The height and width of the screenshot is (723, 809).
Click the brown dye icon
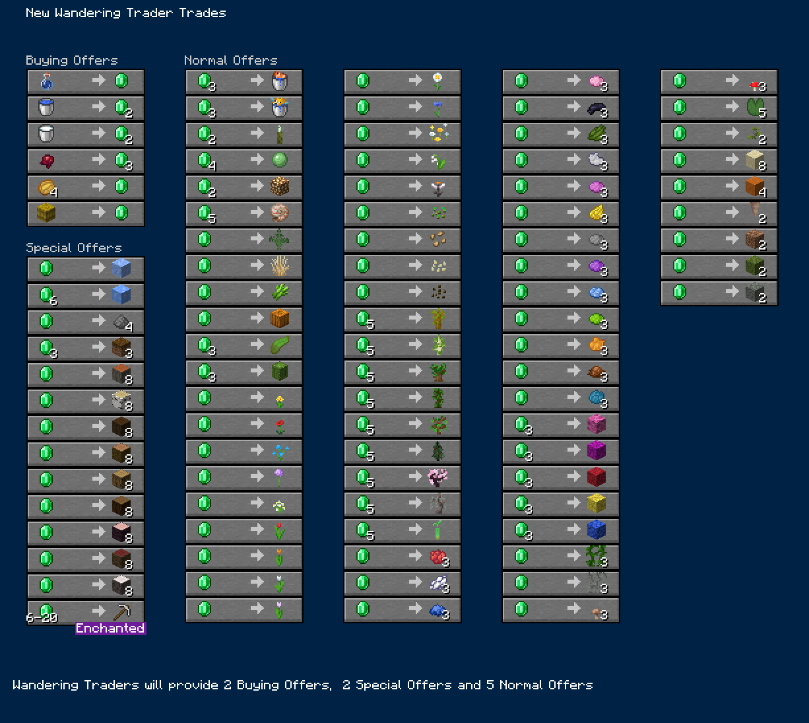pyautogui.click(x=597, y=372)
